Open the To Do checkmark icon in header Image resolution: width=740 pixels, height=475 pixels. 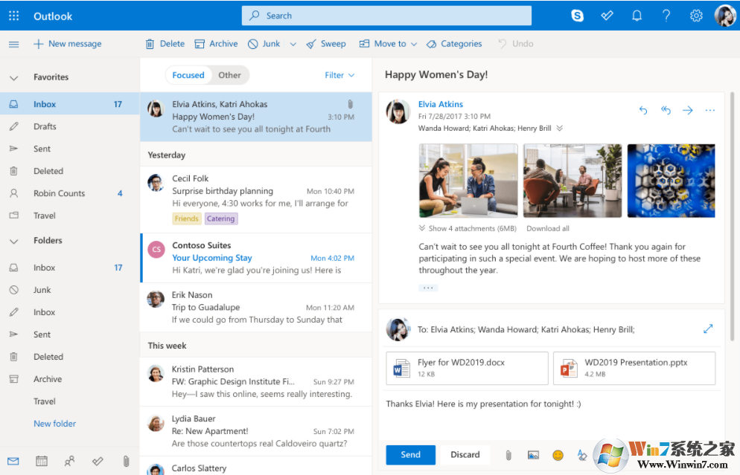coord(607,16)
